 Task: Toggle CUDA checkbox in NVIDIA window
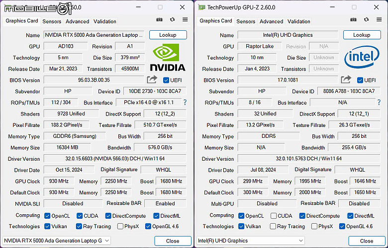[x=80, y=216]
